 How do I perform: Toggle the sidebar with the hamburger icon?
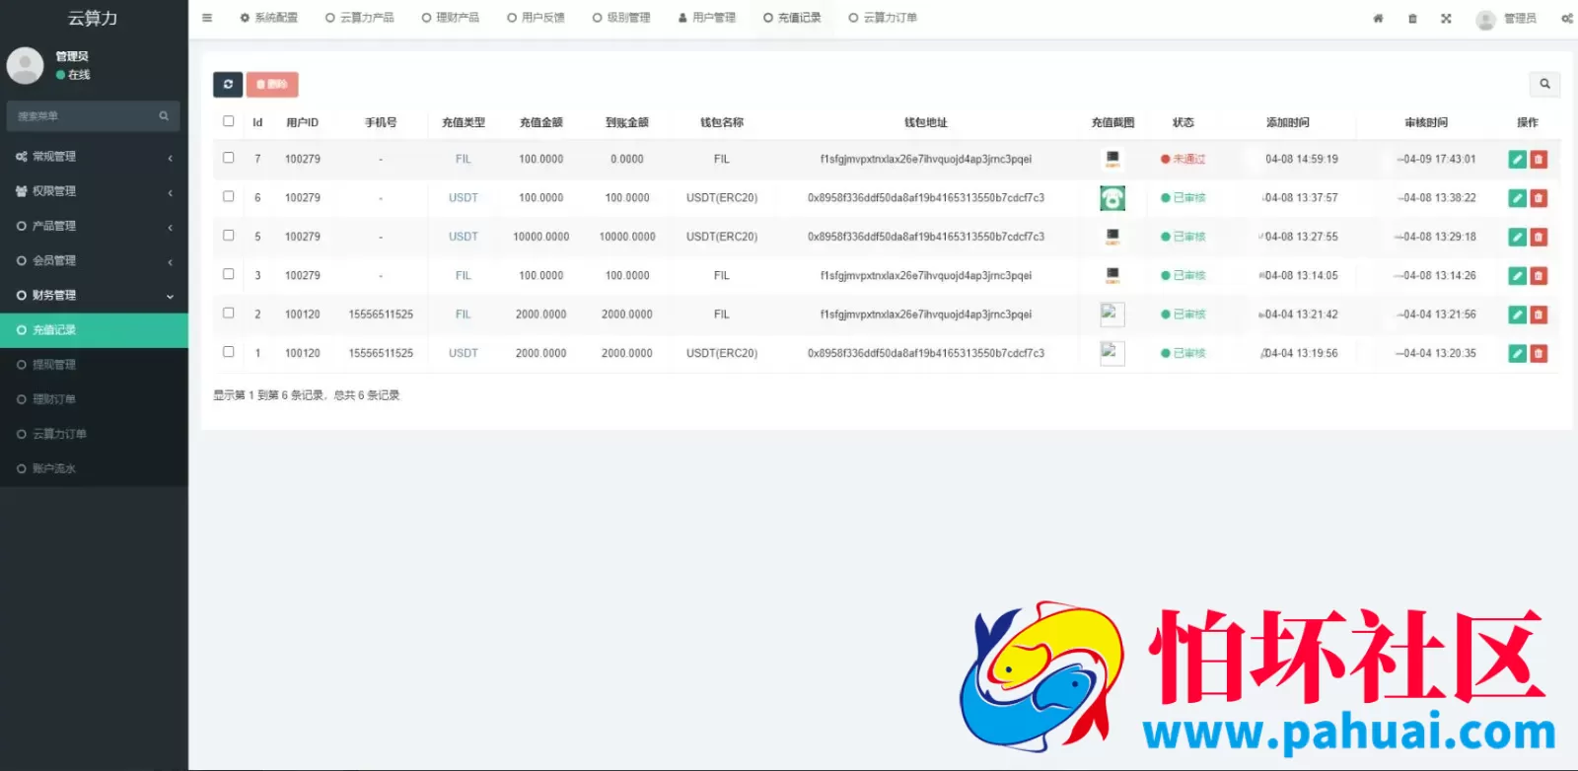[206, 18]
